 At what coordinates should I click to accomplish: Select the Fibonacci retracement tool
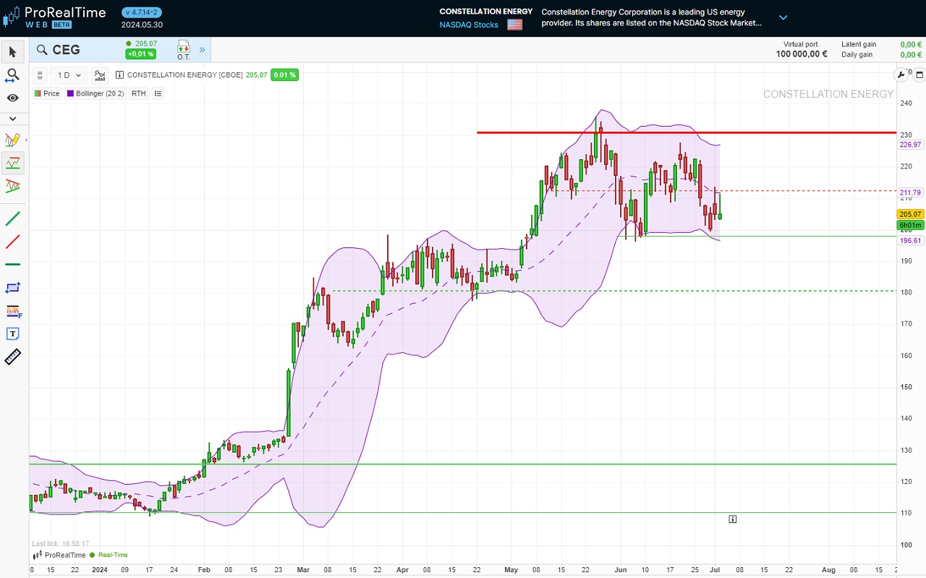coord(13,311)
